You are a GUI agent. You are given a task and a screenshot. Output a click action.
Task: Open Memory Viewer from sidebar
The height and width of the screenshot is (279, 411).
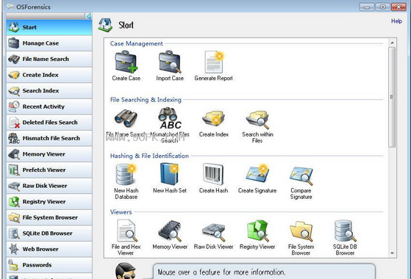pos(49,154)
